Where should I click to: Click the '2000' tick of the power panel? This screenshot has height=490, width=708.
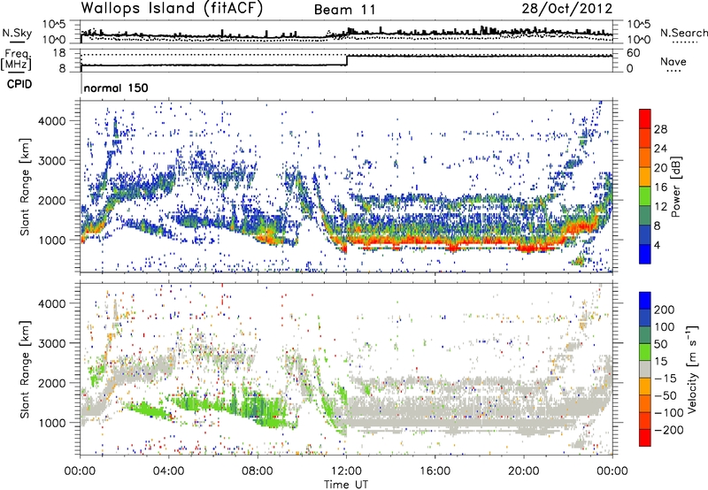pyautogui.click(x=52, y=200)
